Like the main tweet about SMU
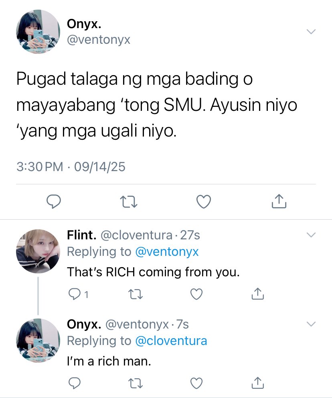Screen dimensions: 332x398 (x=204, y=202)
